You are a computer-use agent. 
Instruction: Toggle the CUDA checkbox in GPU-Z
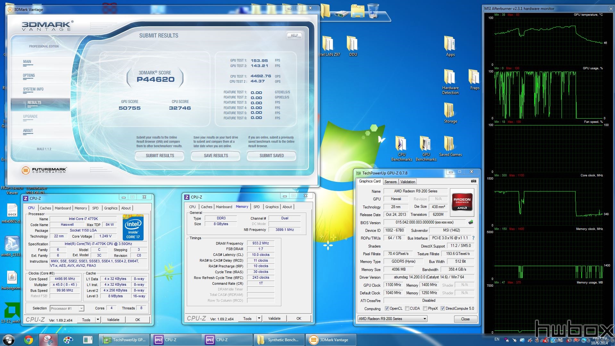tap(407, 308)
